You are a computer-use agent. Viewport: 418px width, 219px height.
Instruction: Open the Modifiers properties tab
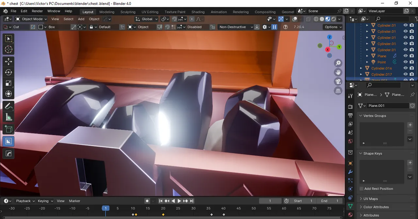tap(350, 172)
